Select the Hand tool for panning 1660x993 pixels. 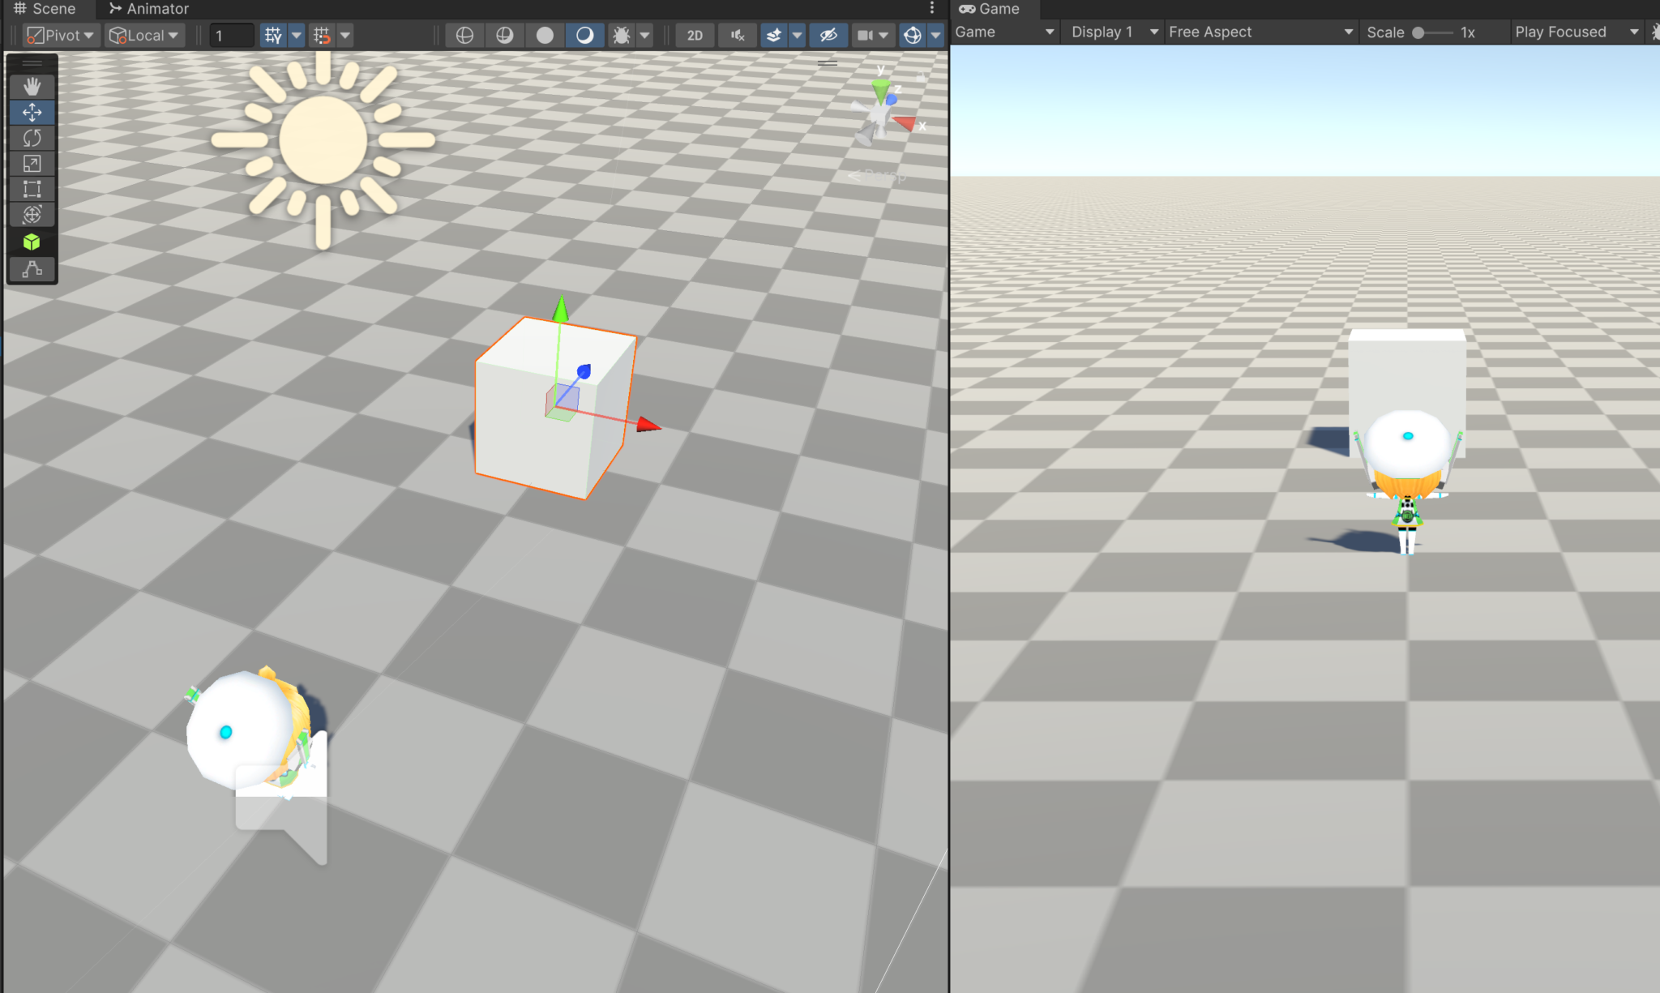pyautogui.click(x=32, y=86)
